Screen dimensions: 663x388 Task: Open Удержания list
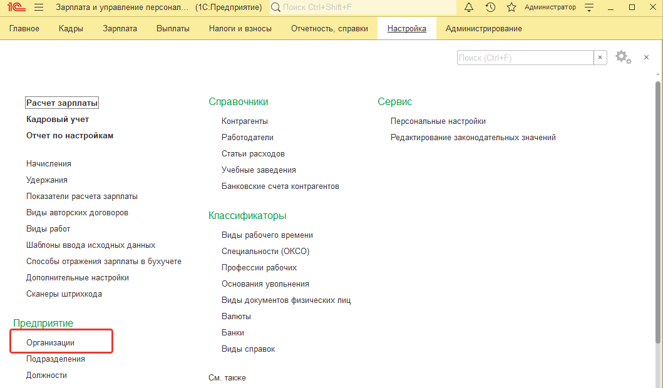pyautogui.click(x=47, y=180)
